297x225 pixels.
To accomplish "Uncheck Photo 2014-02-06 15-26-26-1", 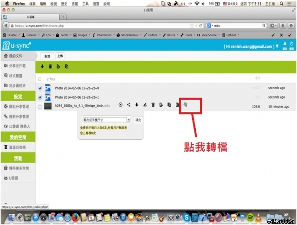I will (40, 97).
